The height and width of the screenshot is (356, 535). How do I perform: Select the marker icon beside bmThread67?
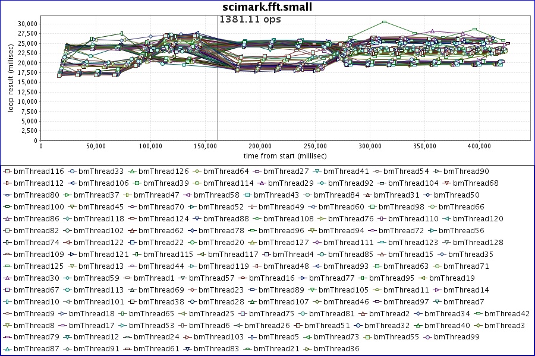(x=8, y=290)
